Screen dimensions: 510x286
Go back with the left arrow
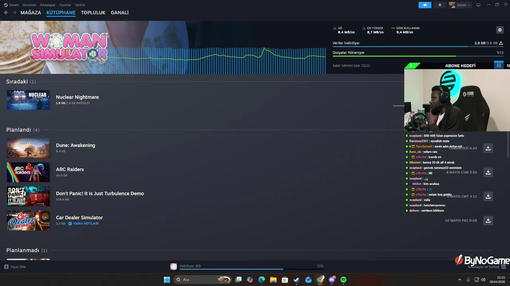6,13
